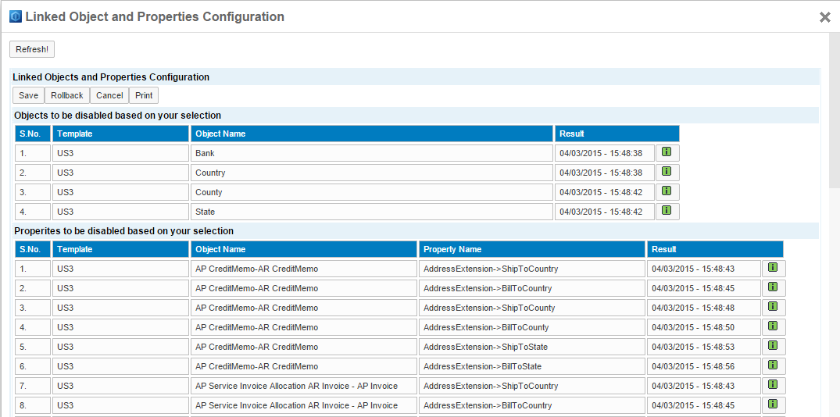840x417 pixels.
Task: Open result info for first ShipToCountry property
Action: pyautogui.click(x=773, y=269)
